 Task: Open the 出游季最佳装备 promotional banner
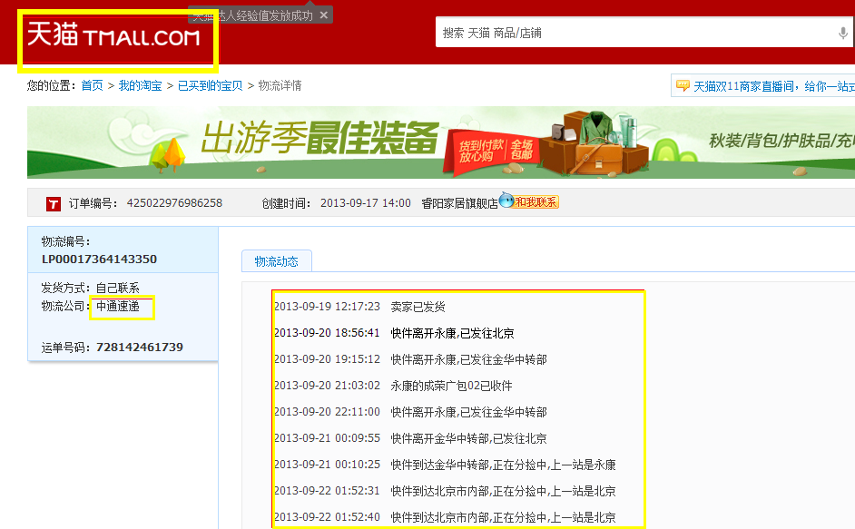pyautogui.click(x=441, y=142)
